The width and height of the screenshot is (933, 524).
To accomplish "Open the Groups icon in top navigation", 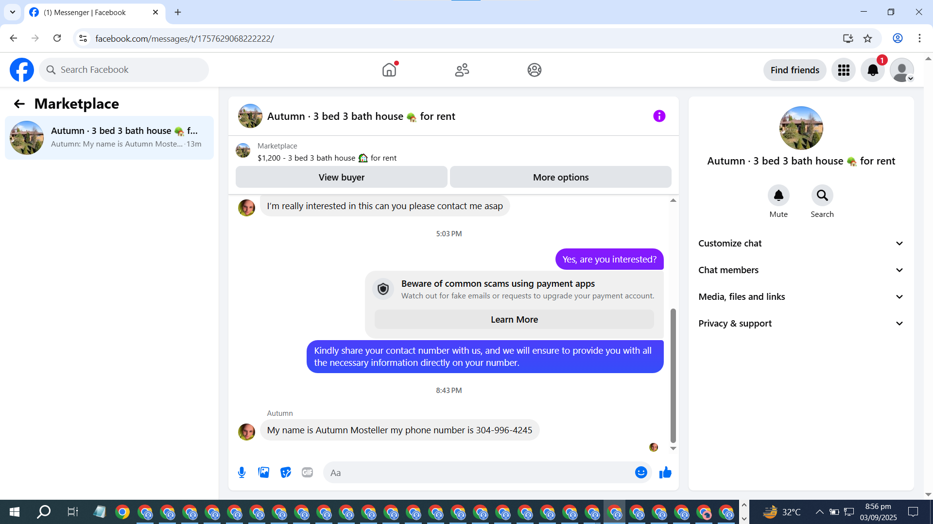I will [535, 70].
